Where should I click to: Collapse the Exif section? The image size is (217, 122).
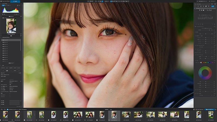coord(1,66)
